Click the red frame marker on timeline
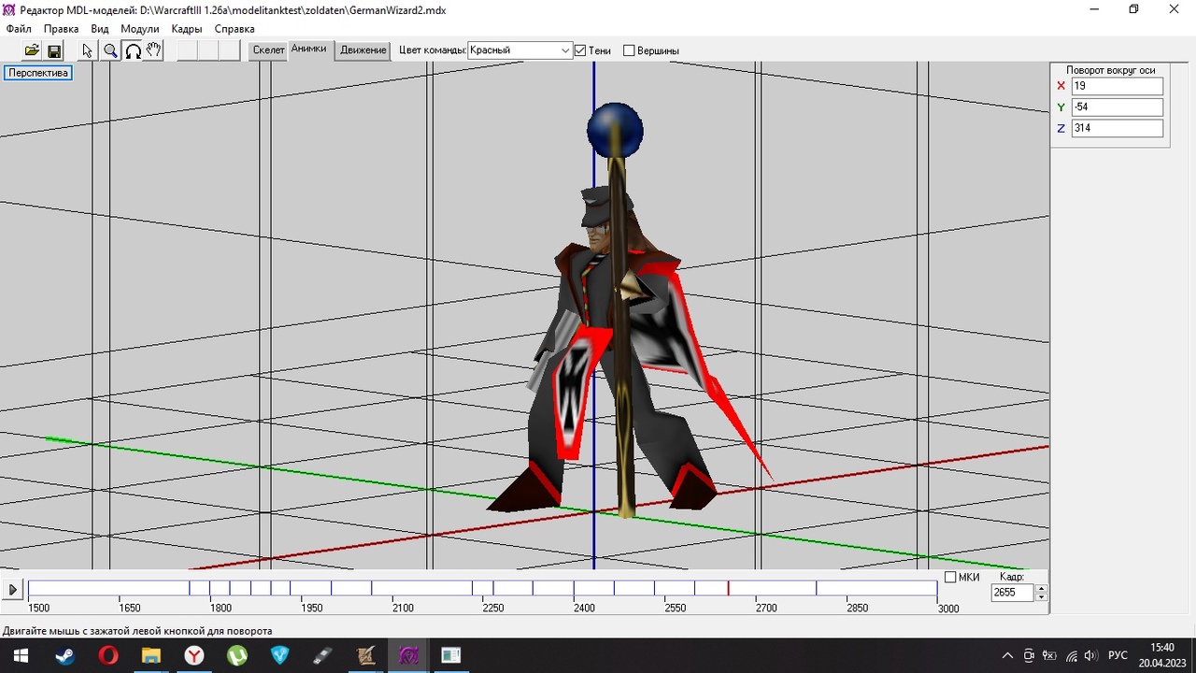The height and width of the screenshot is (673, 1196). coord(729,588)
